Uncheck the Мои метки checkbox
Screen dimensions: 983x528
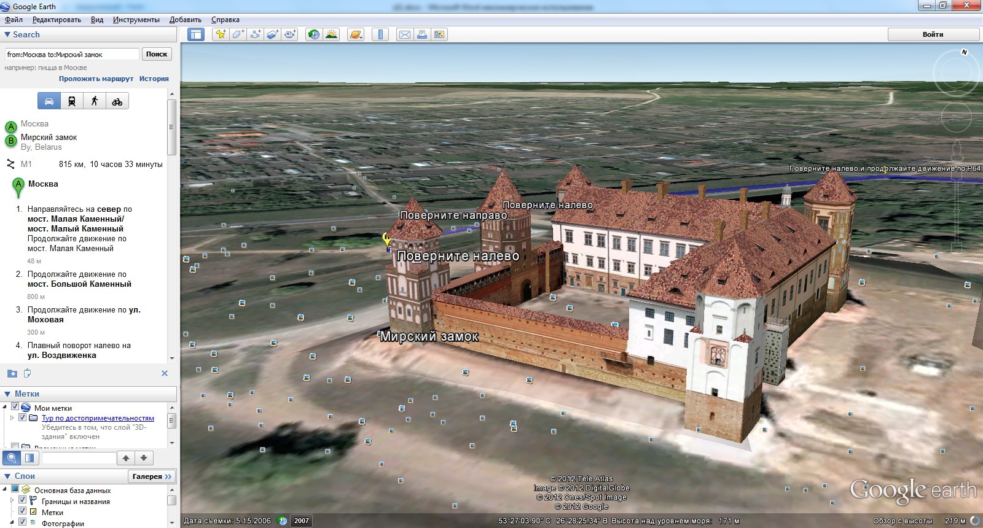coord(15,407)
